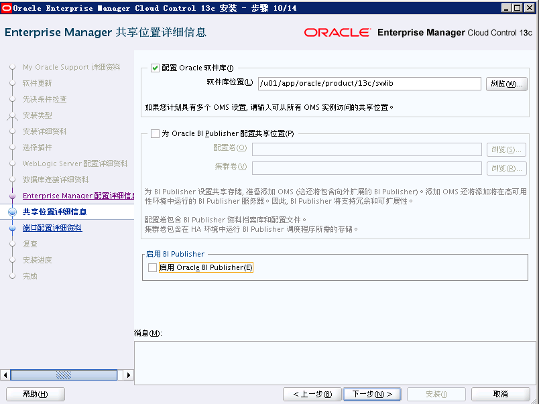
Task: Click the 配置卷 input field
Action: pos(367,149)
